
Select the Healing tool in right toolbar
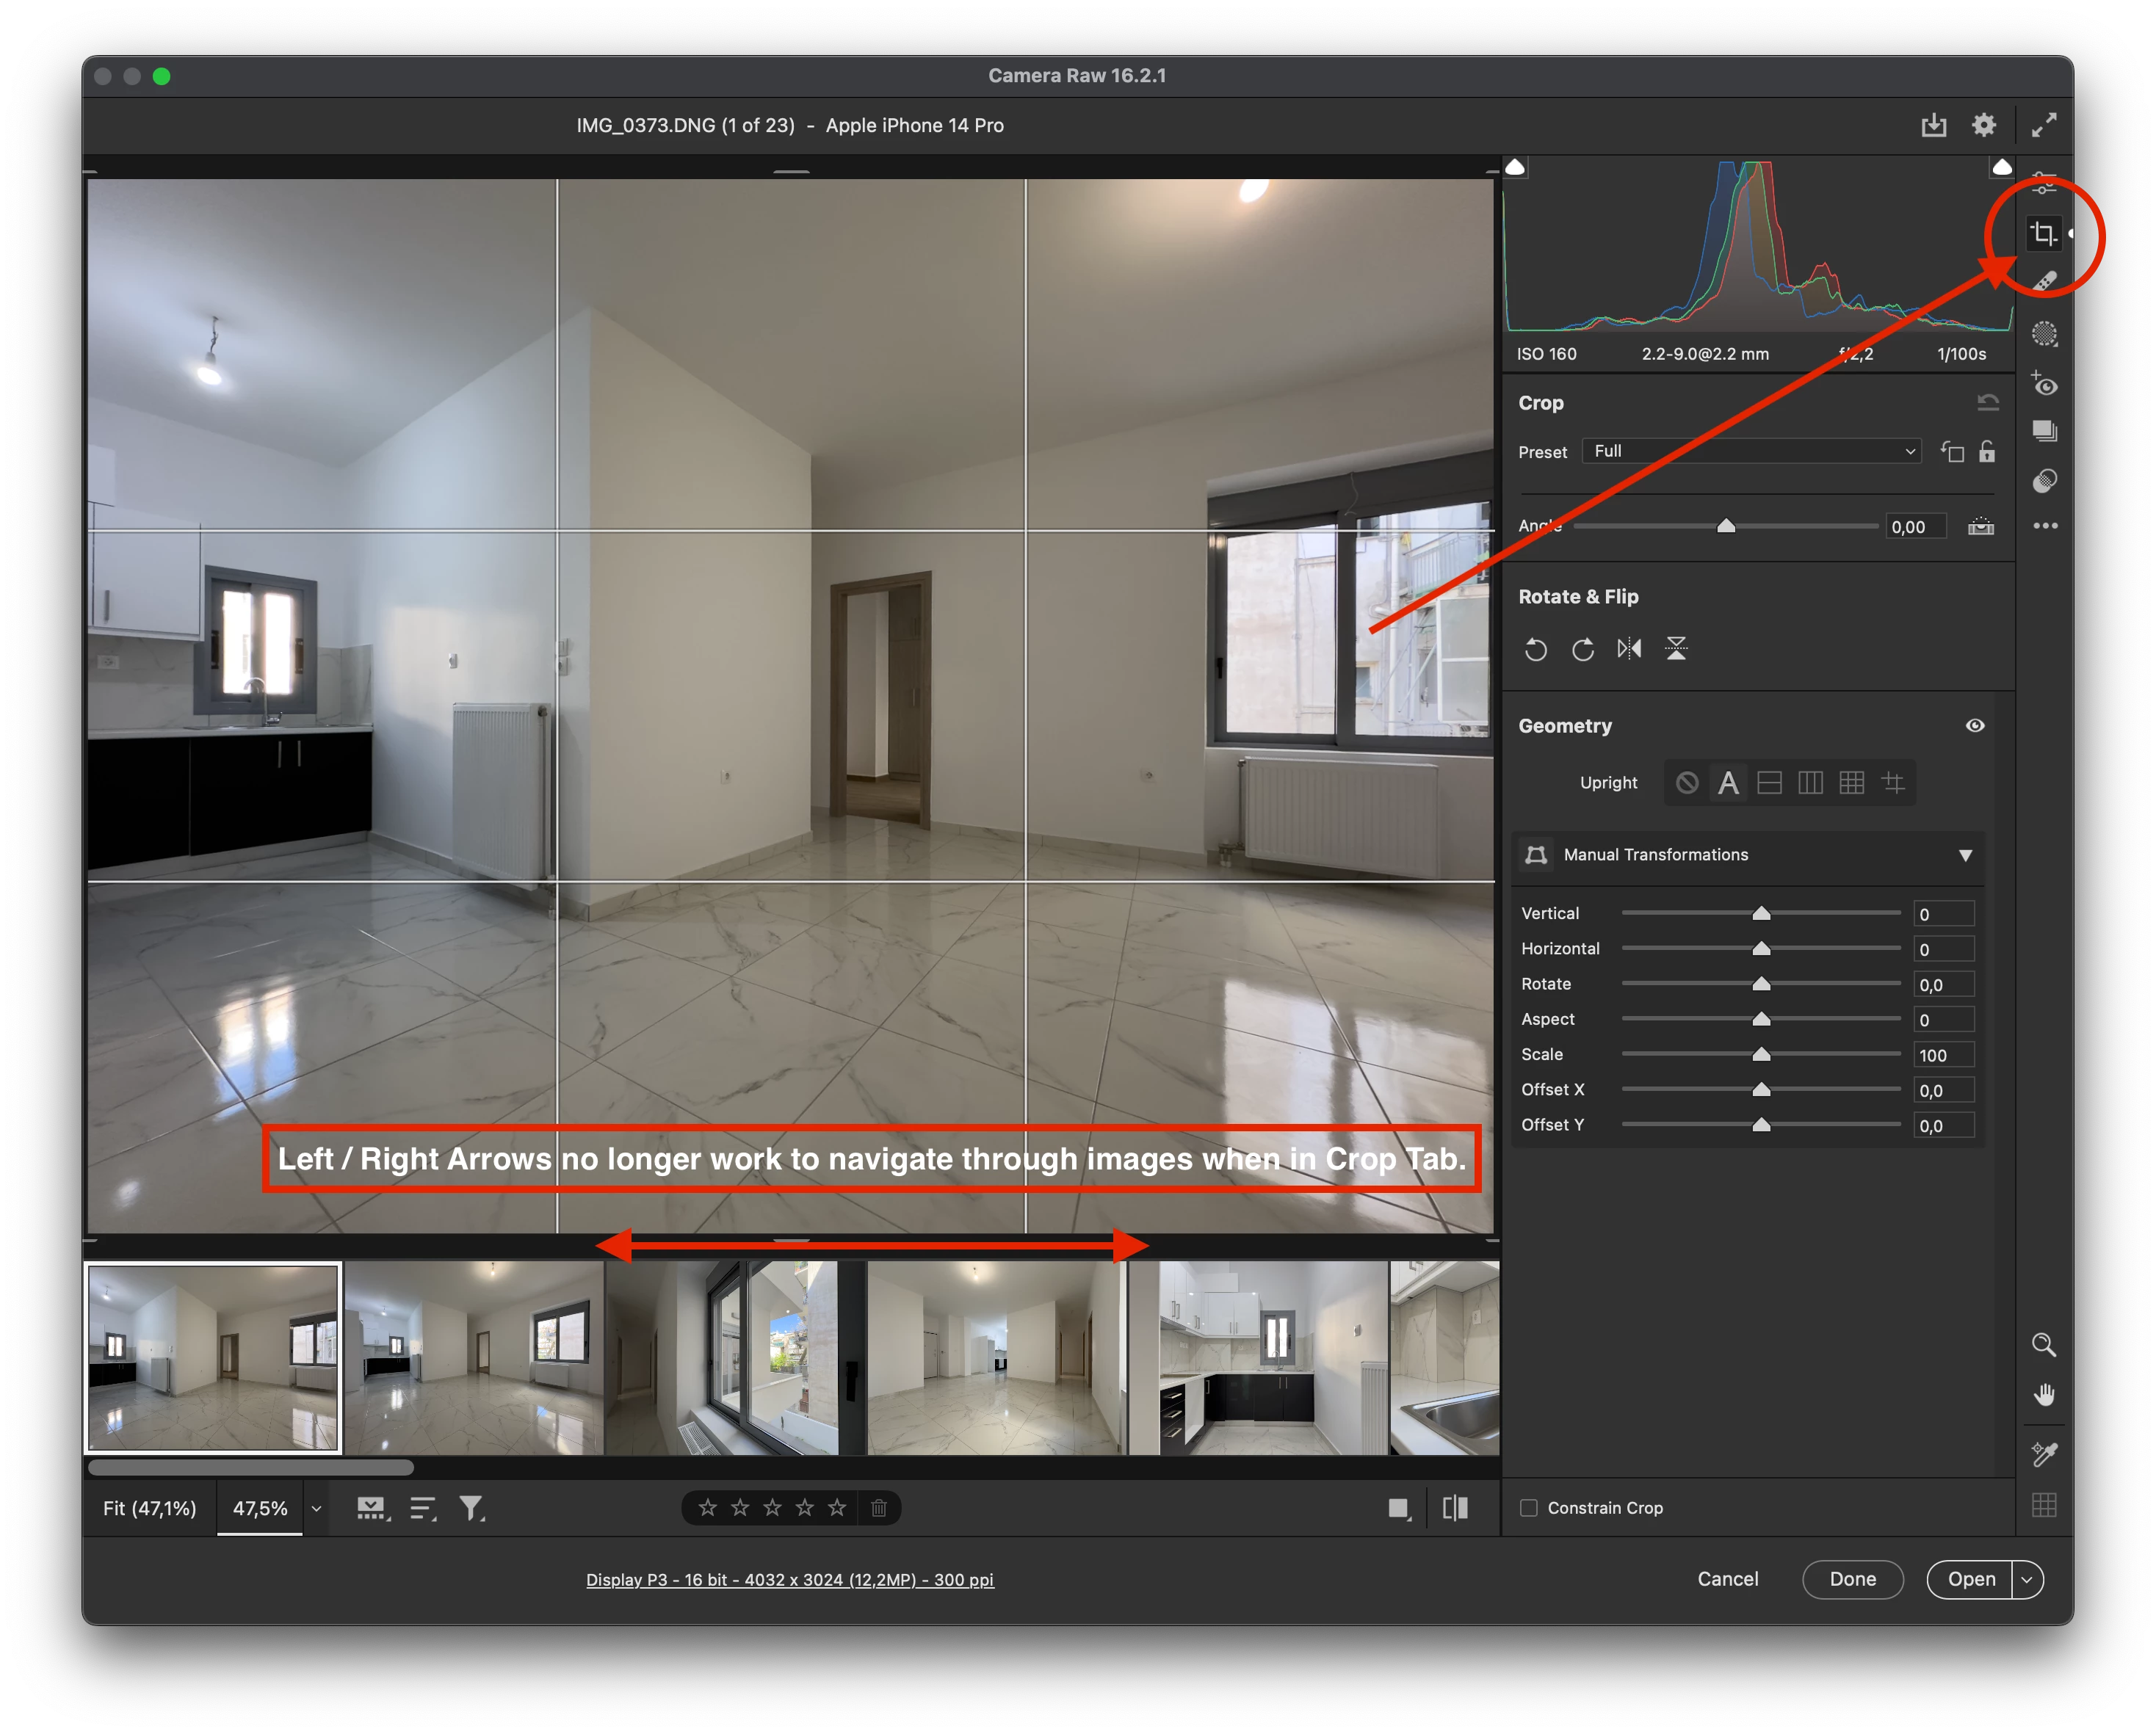tap(2045, 283)
